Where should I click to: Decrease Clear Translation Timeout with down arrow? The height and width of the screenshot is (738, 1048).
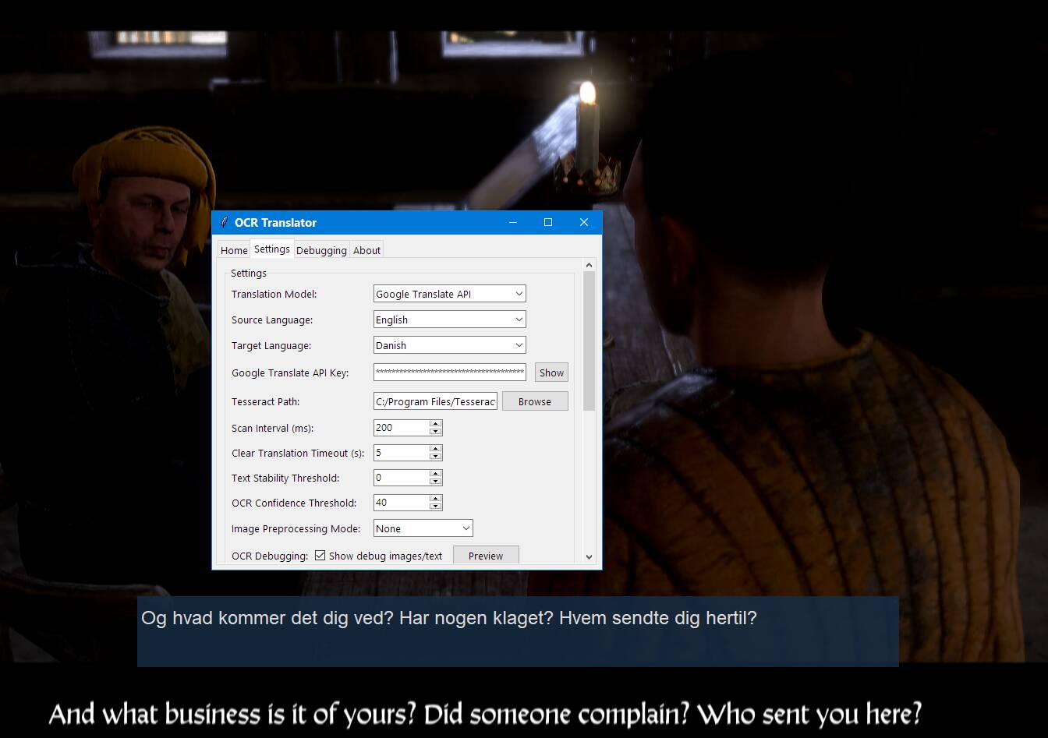click(436, 457)
